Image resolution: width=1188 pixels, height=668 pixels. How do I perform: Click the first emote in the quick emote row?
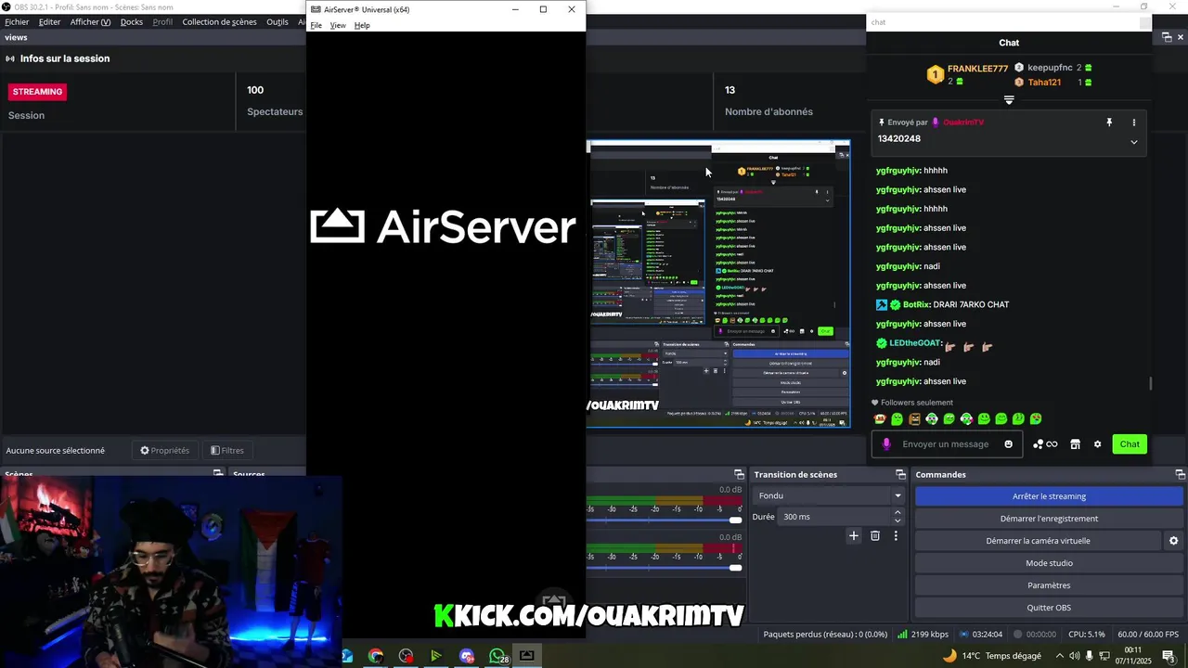pos(880,419)
